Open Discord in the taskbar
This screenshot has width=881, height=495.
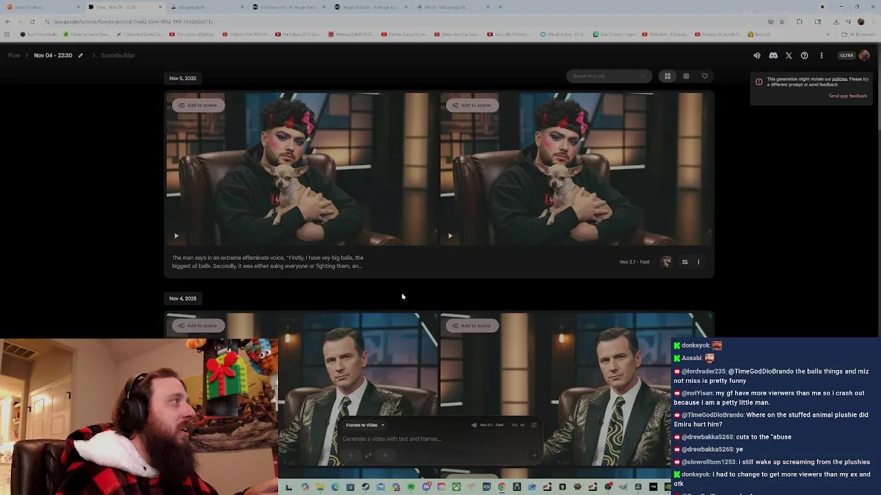(x=426, y=487)
